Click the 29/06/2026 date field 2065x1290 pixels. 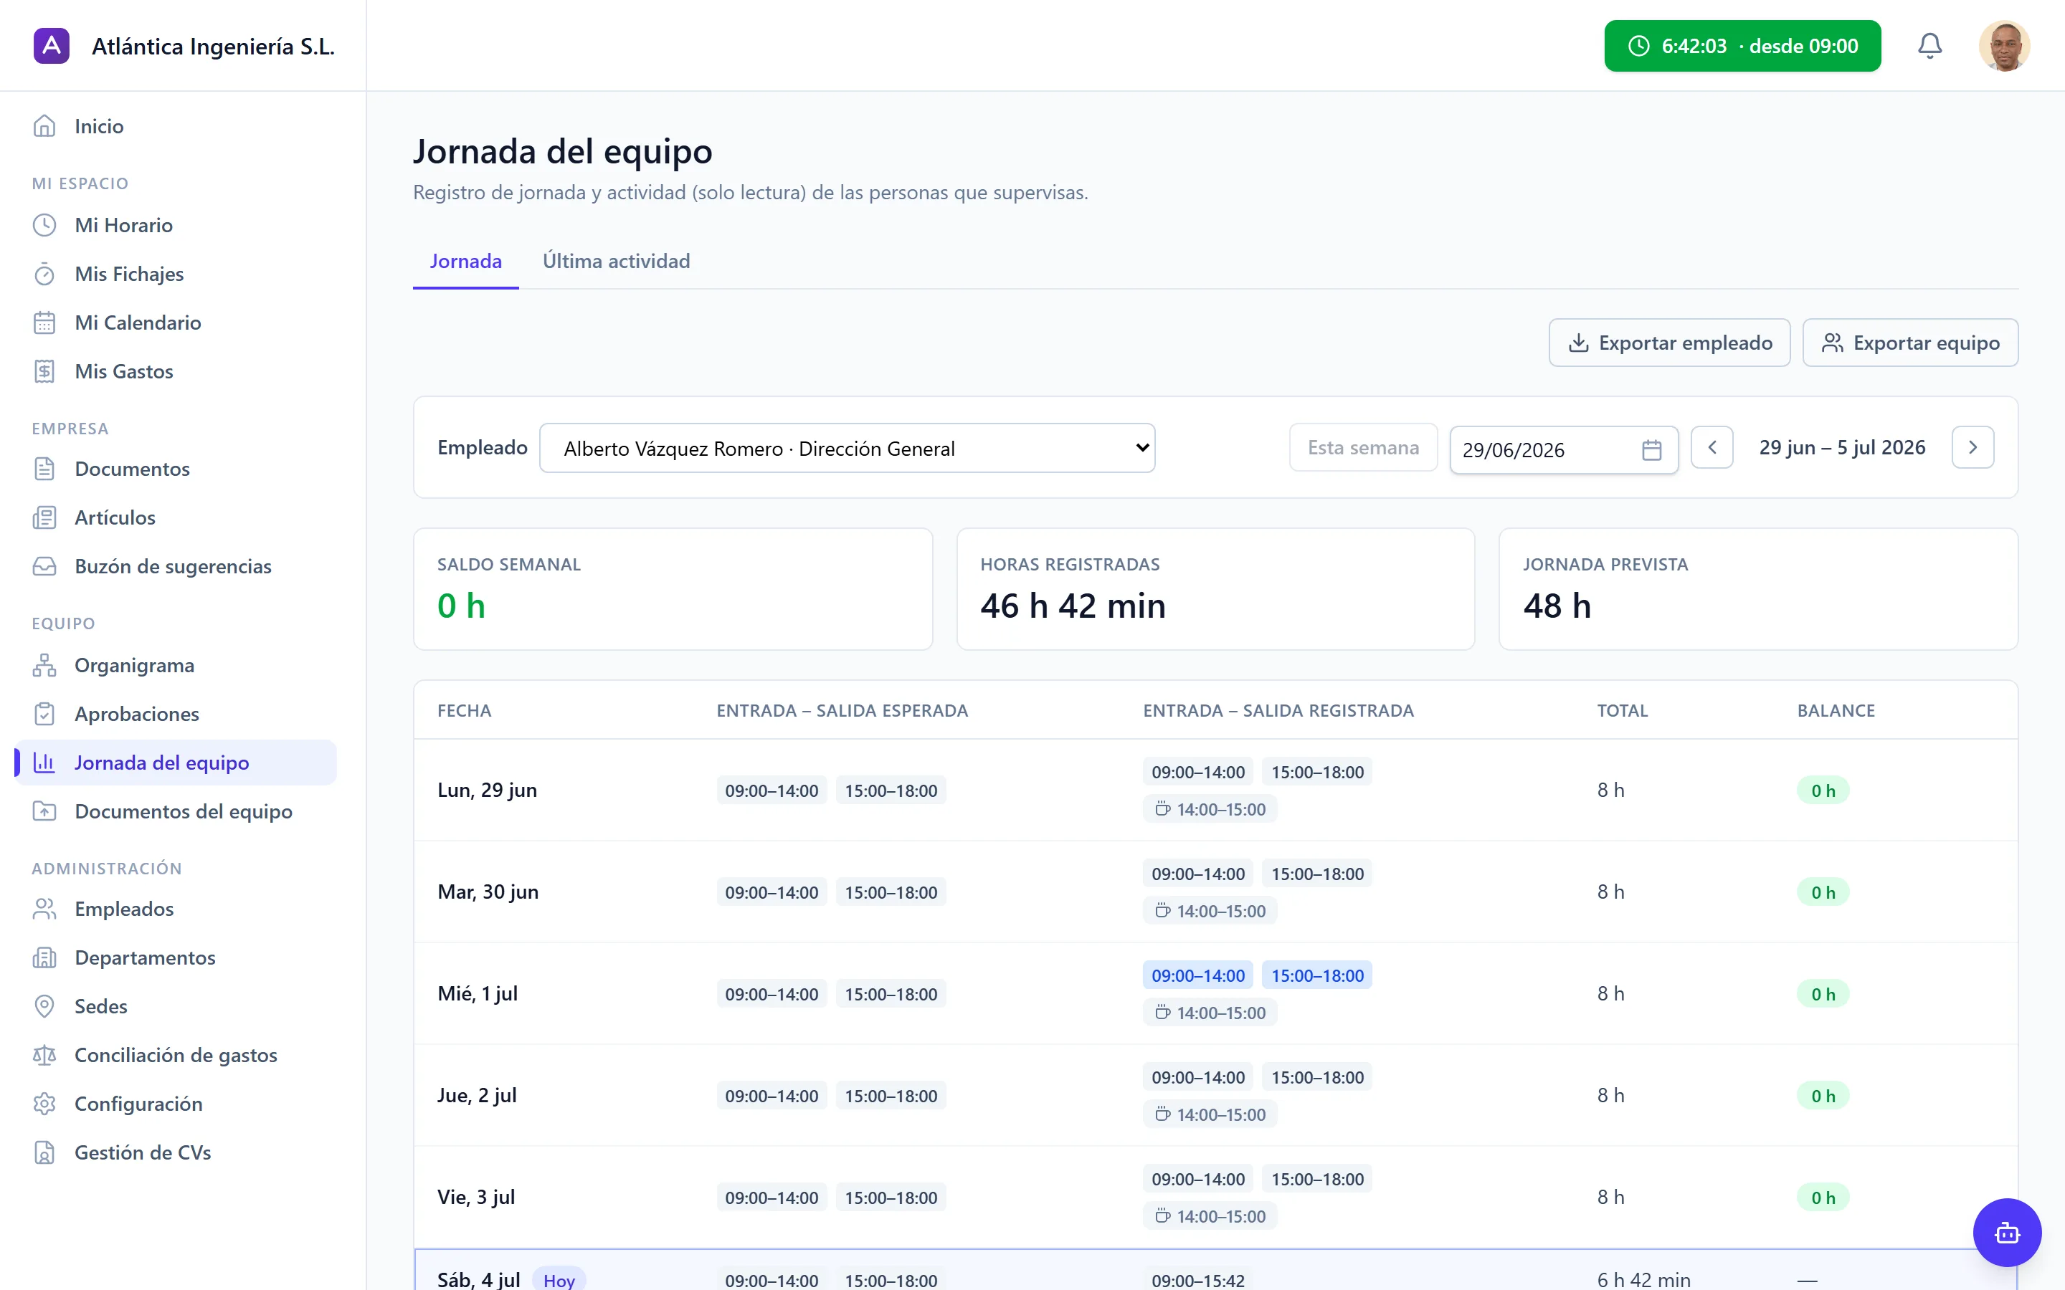[1563, 449]
